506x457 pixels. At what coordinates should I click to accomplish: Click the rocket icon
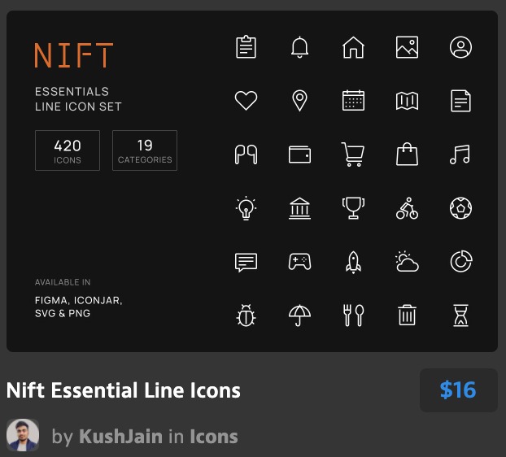[353, 262]
